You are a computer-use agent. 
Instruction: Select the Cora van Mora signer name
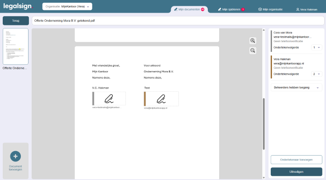coord(283,33)
